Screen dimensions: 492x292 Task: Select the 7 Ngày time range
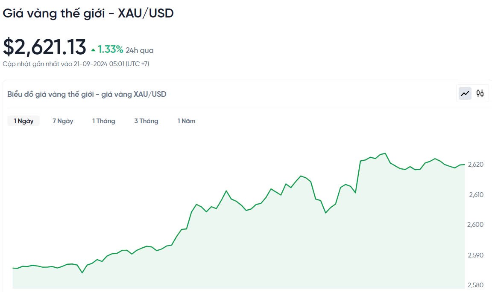click(63, 121)
